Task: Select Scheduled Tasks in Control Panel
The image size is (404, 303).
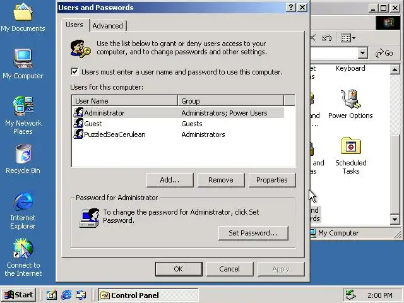Action: point(351,156)
